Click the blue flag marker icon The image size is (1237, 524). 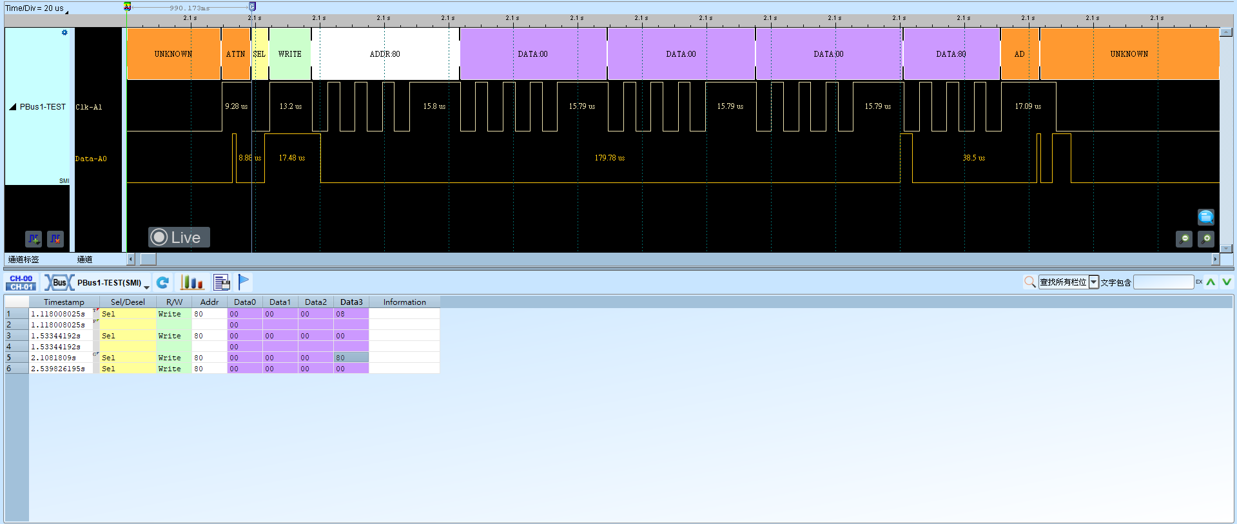[244, 282]
